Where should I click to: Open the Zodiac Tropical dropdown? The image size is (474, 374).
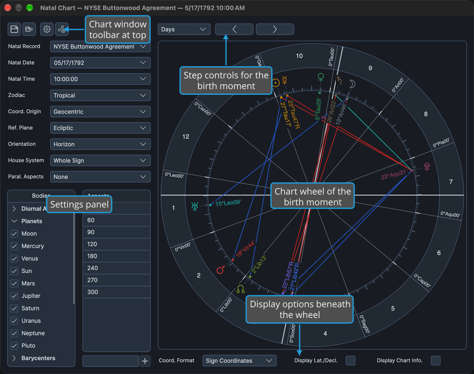[x=100, y=95]
